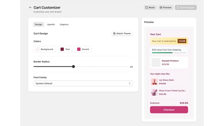Click the Reset button
Image resolution: width=224 pixels, height=126 pixels.
point(150,8)
